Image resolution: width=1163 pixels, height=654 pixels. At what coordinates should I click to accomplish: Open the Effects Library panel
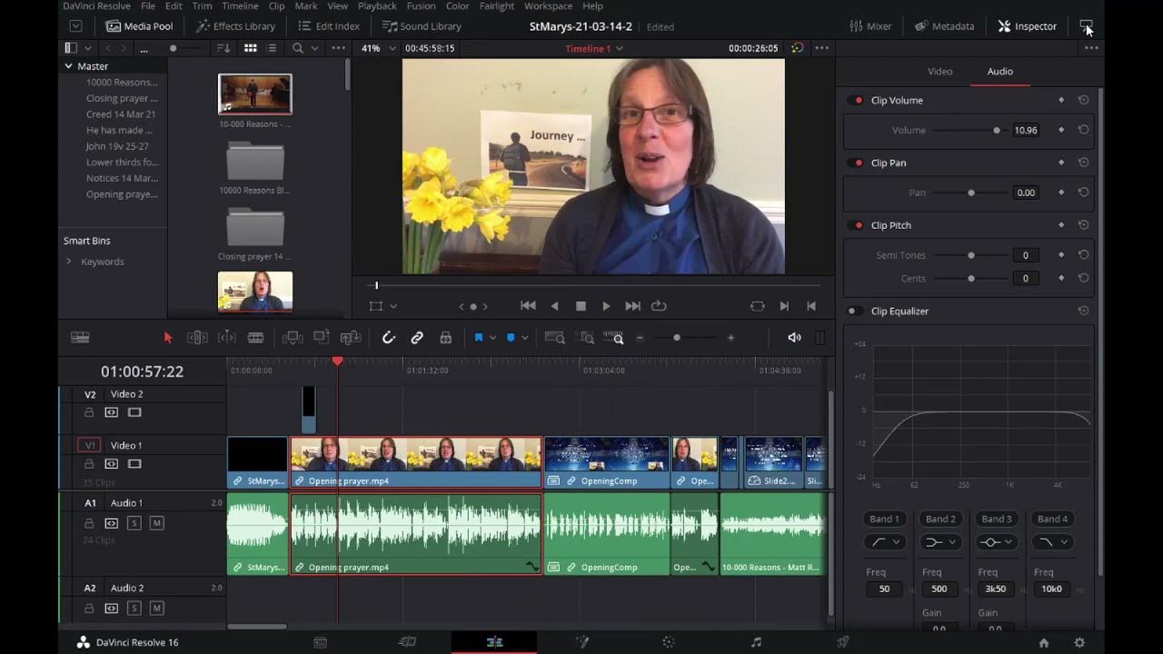(x=236, y=26)
